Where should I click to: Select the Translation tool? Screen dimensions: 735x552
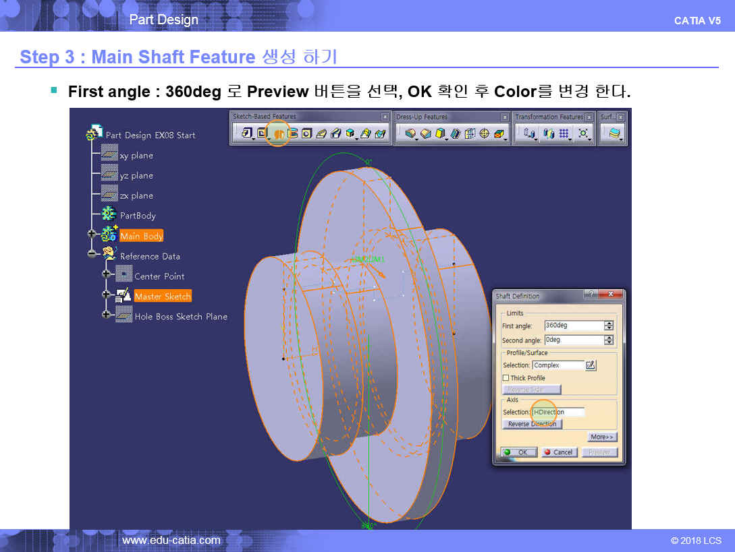pos(528,133)
